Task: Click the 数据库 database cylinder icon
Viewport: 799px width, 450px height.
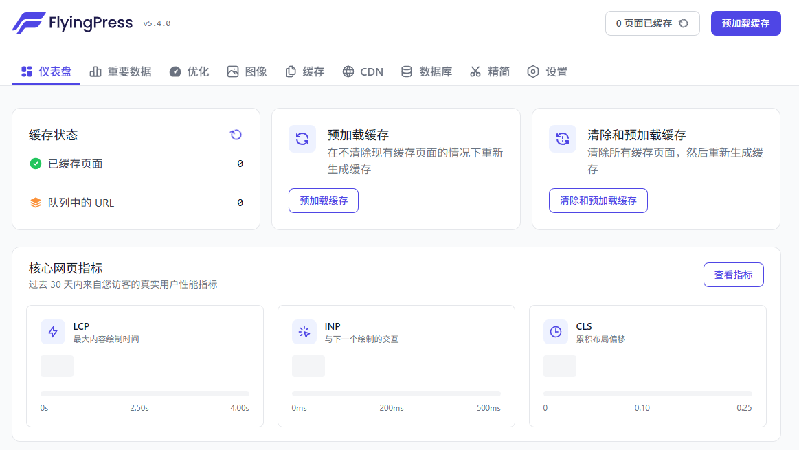Action: pyautogui.click(x=407, y=71)
